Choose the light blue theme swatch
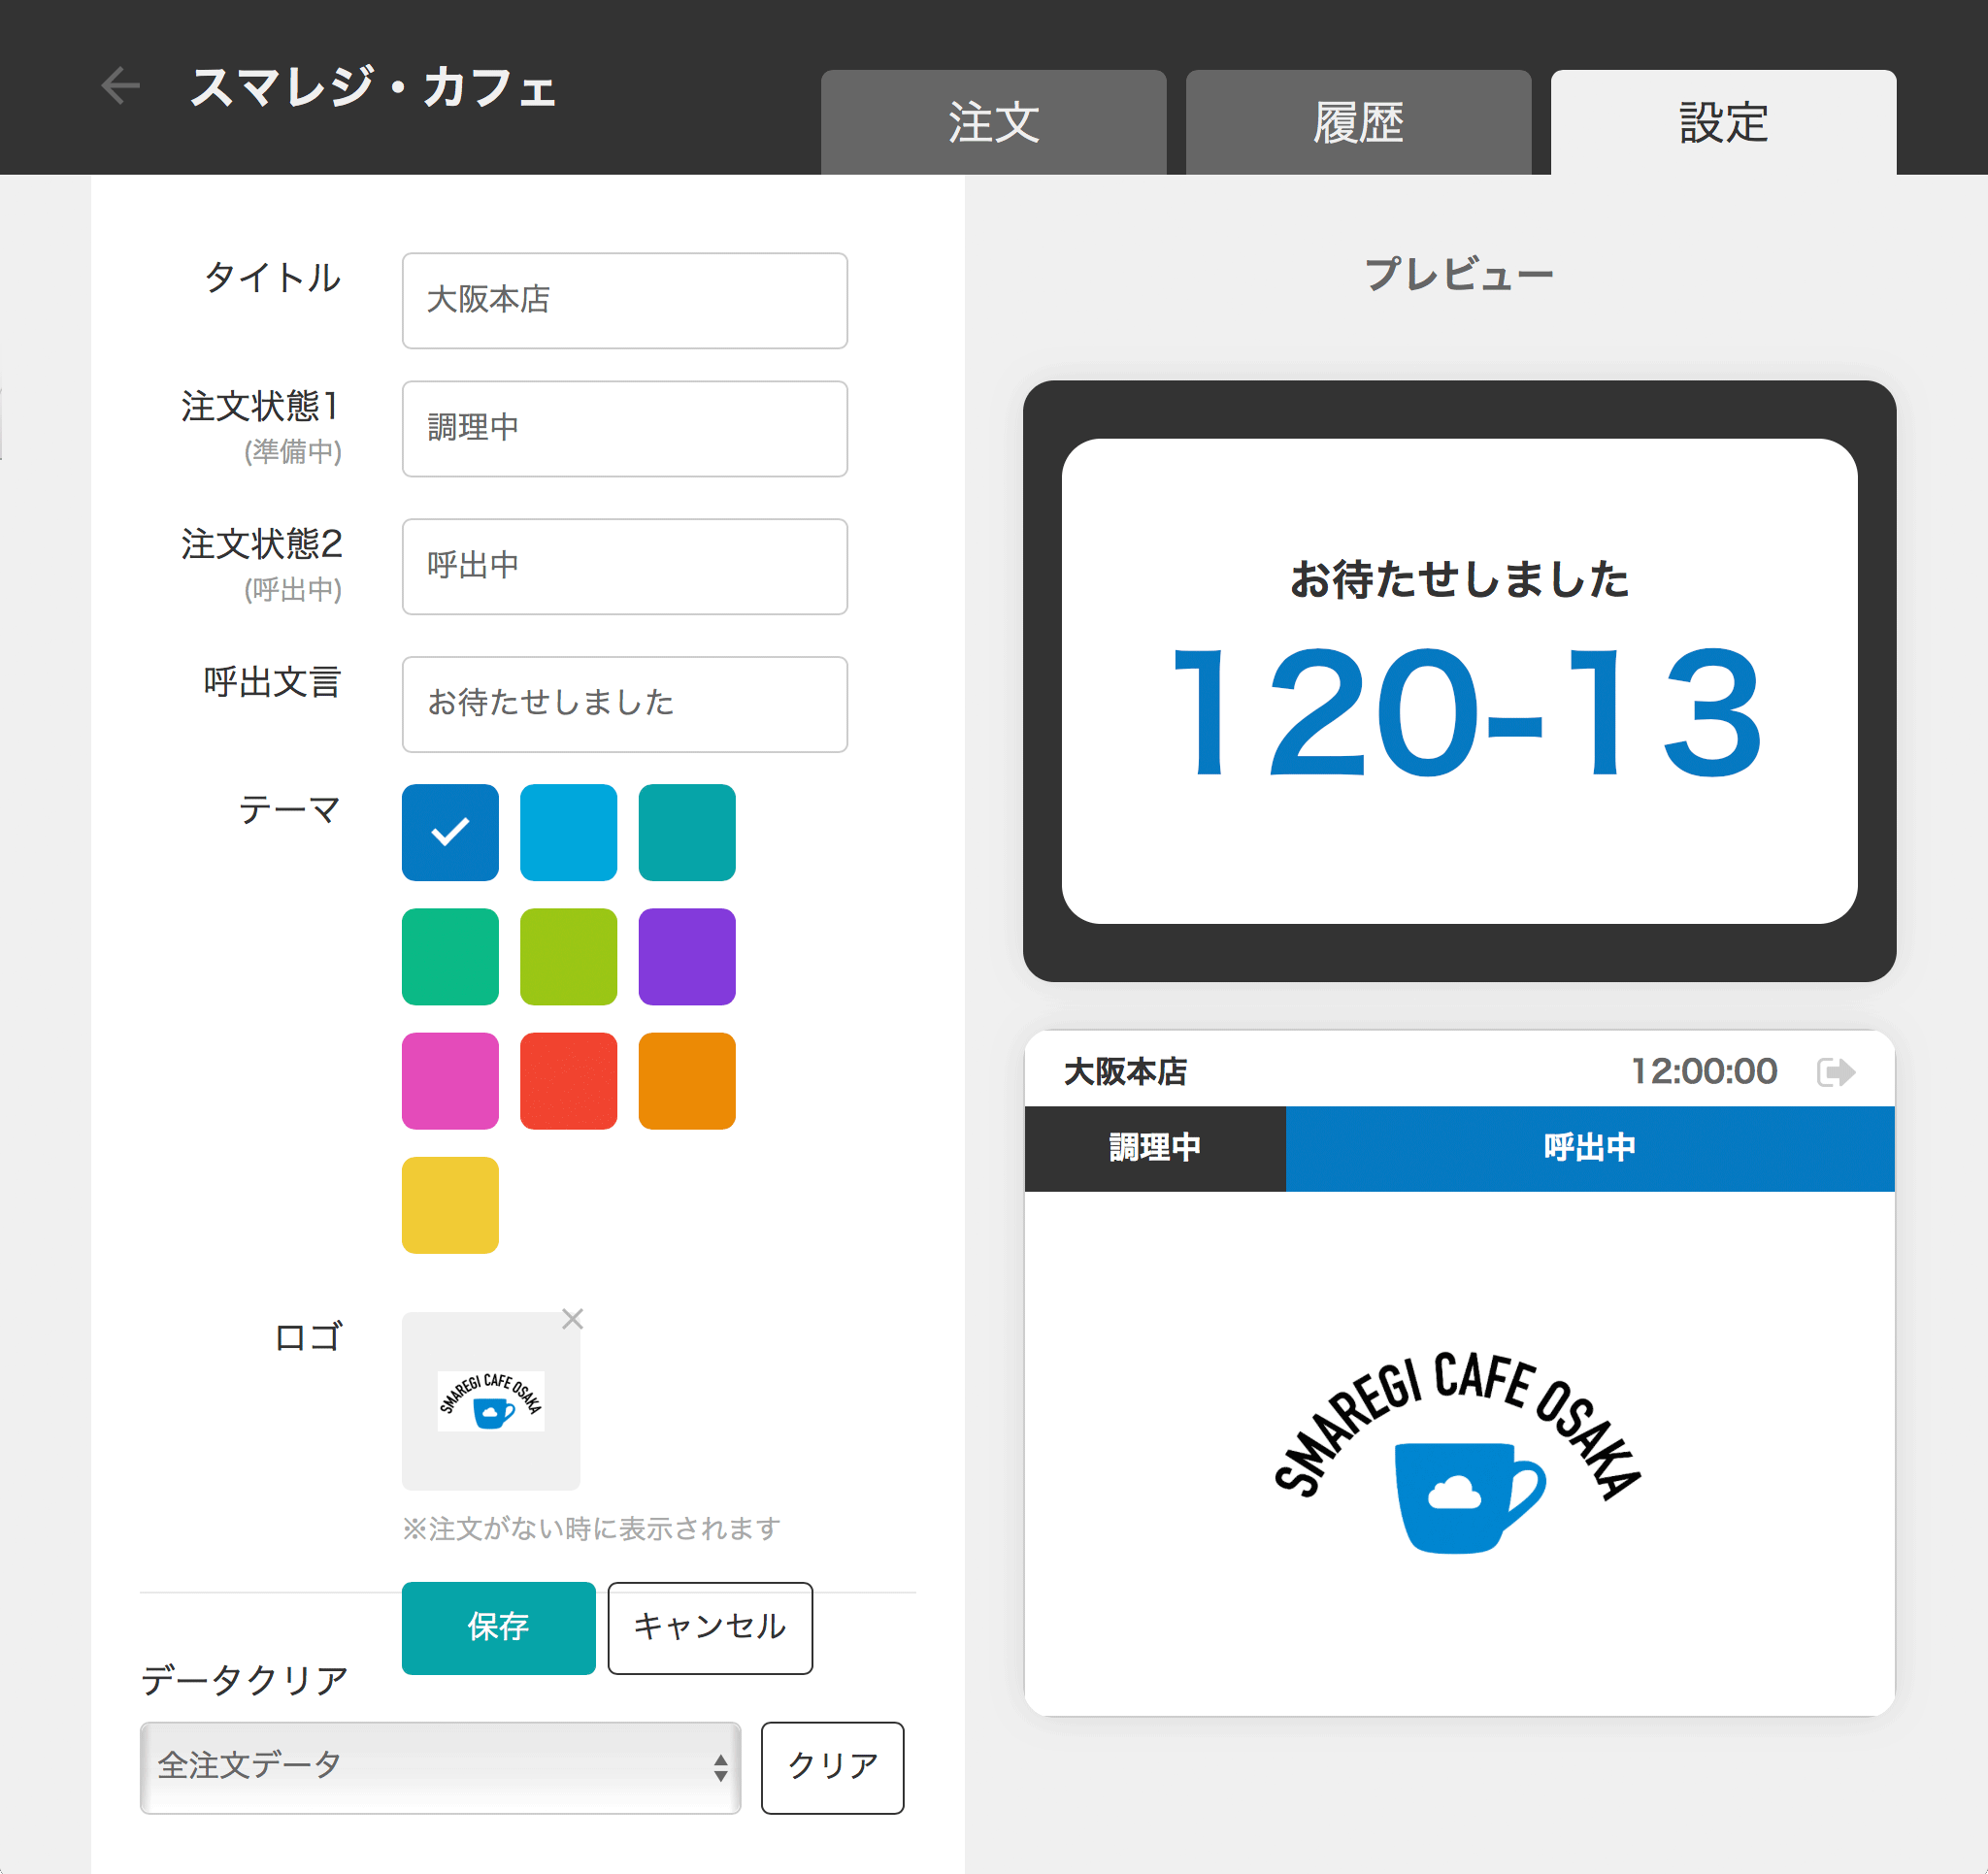The height and width of the screenshot is (1874, 1988). coord(569,832)
